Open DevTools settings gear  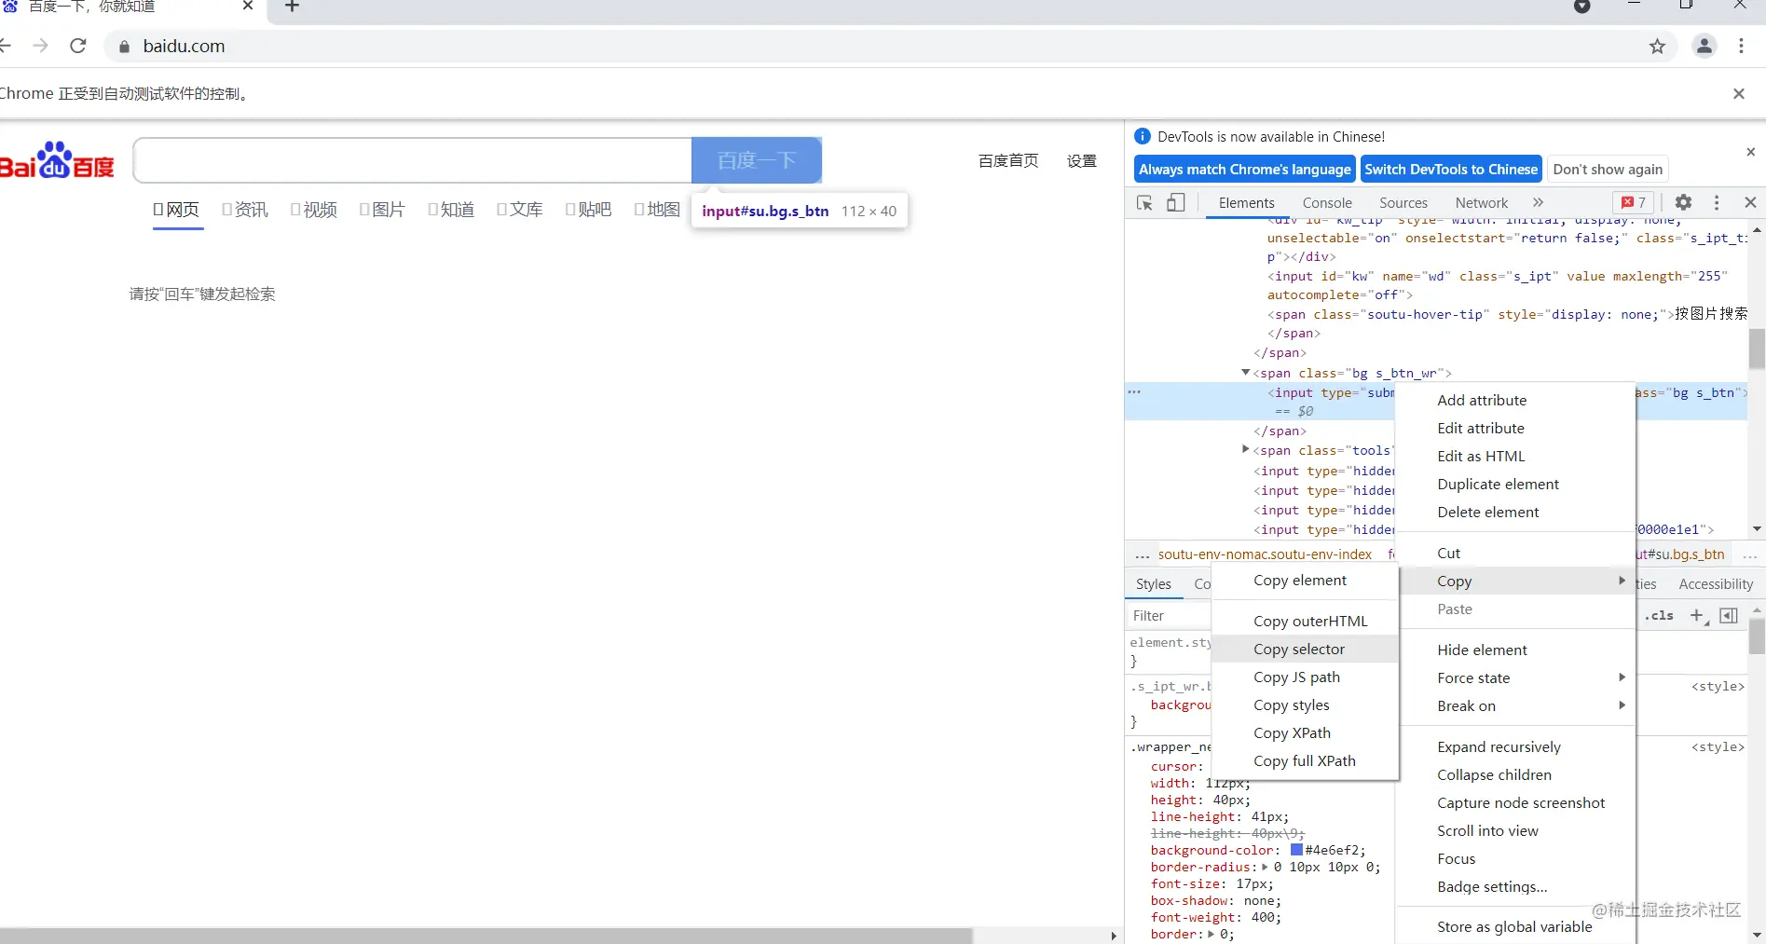click(x=1683, y=202)
